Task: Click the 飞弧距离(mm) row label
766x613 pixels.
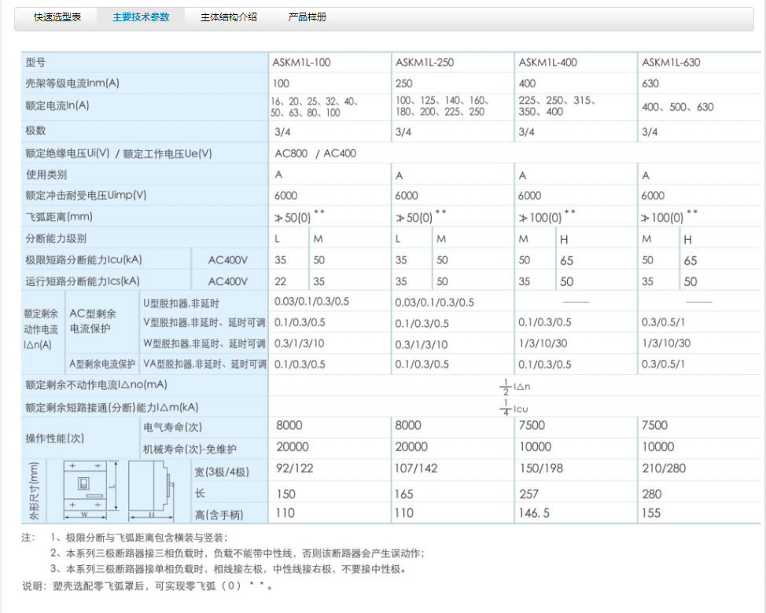Action: pos(59,217)
